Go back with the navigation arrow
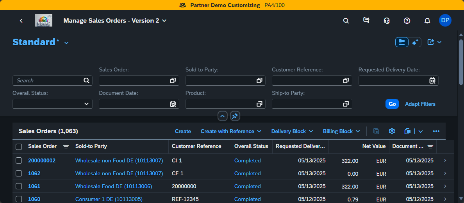This screenshot has width=464, height=203. point(21,20)
